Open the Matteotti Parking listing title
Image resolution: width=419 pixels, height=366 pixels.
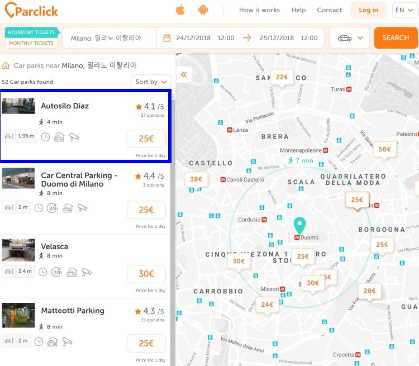(x=73, y=311)
